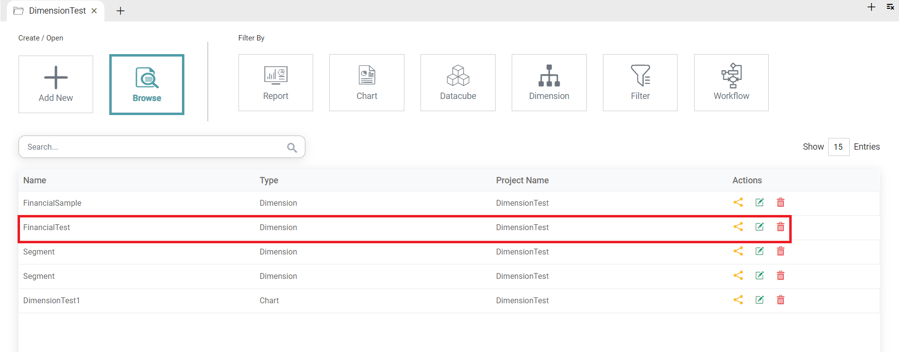899x352 pixels.
Task: Click the share icon for FinancialSample
Action: pyautogui.click(x=738, y=202)
